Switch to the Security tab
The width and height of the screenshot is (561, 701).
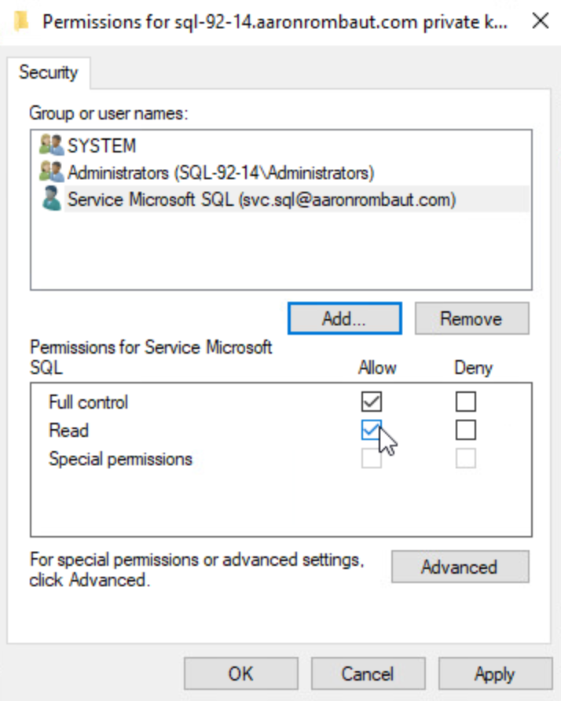(49, 72)
